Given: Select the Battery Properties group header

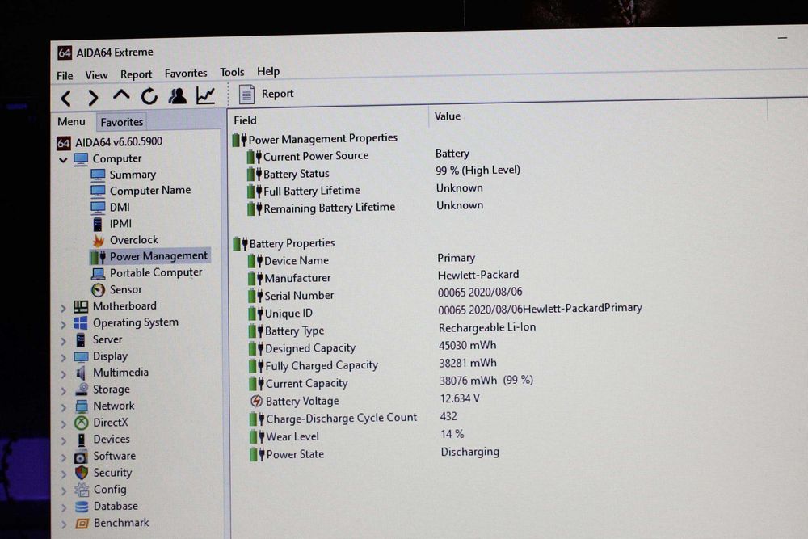Looking at the screenshot, I should coord(284,243).
